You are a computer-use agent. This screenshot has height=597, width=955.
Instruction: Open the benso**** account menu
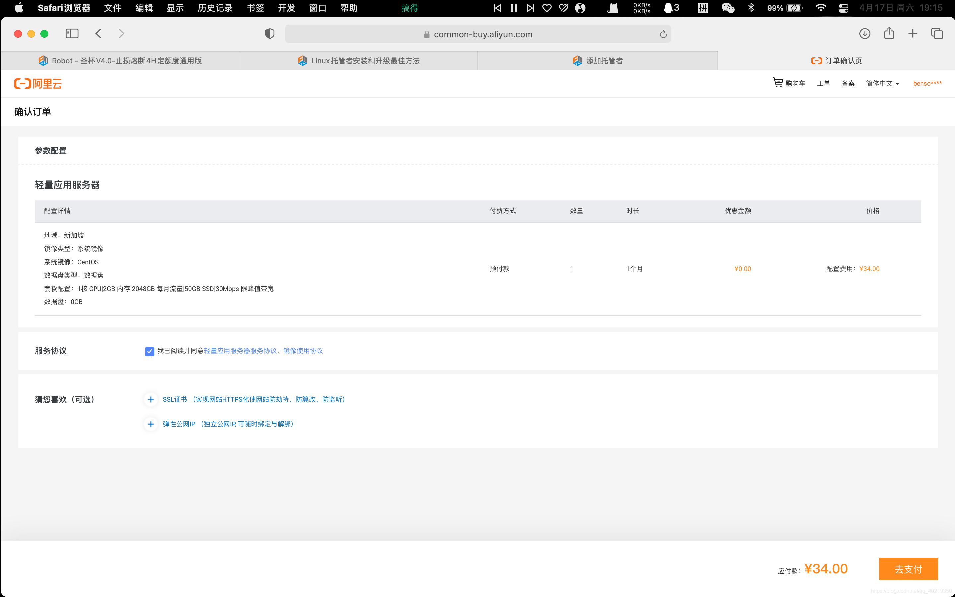tap(927, 83)
